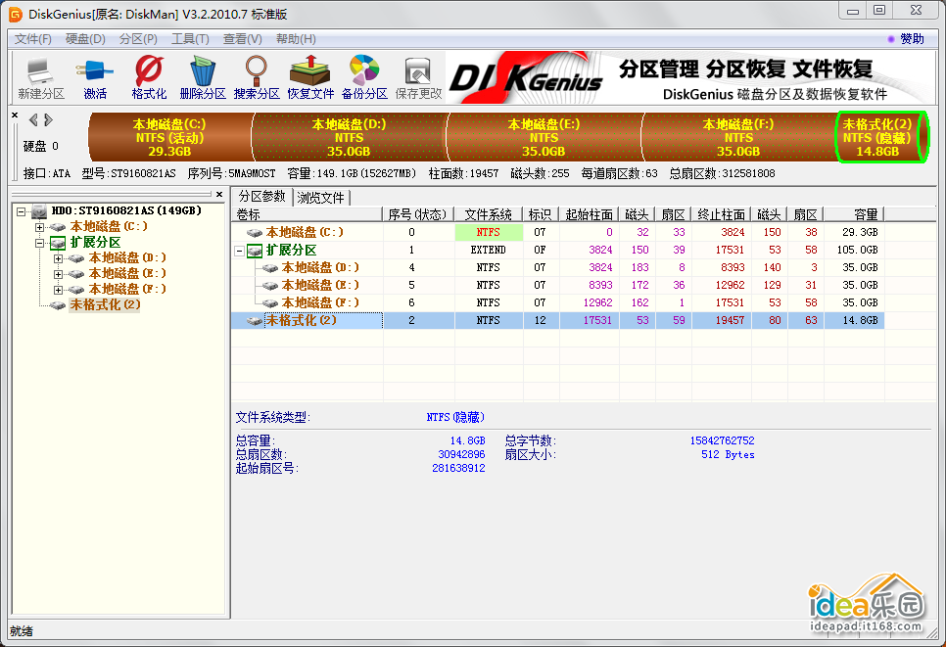This screenshot has height=647, width=946.
Task: Click 扩展分区 icon in left tree
Action: pos(58,243)
